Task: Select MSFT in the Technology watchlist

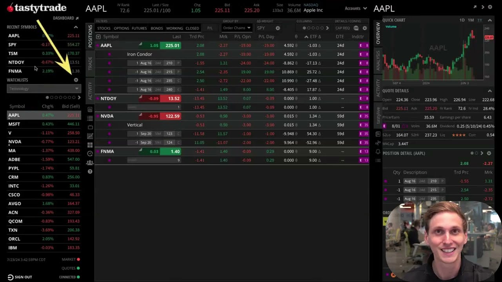Action: [44, 124]
